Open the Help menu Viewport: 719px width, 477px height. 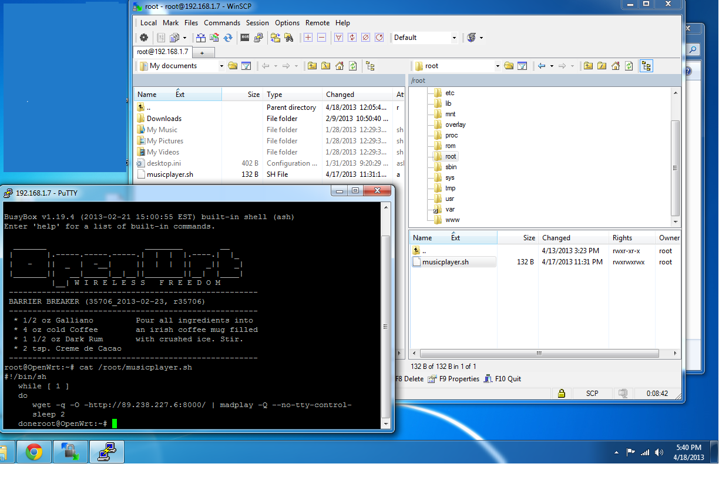[x=343, y=23]
